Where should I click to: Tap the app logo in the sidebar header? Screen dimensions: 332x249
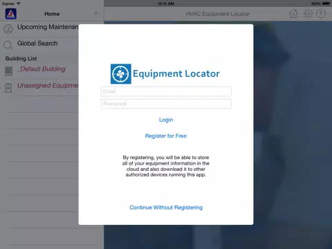pos(11,14)
